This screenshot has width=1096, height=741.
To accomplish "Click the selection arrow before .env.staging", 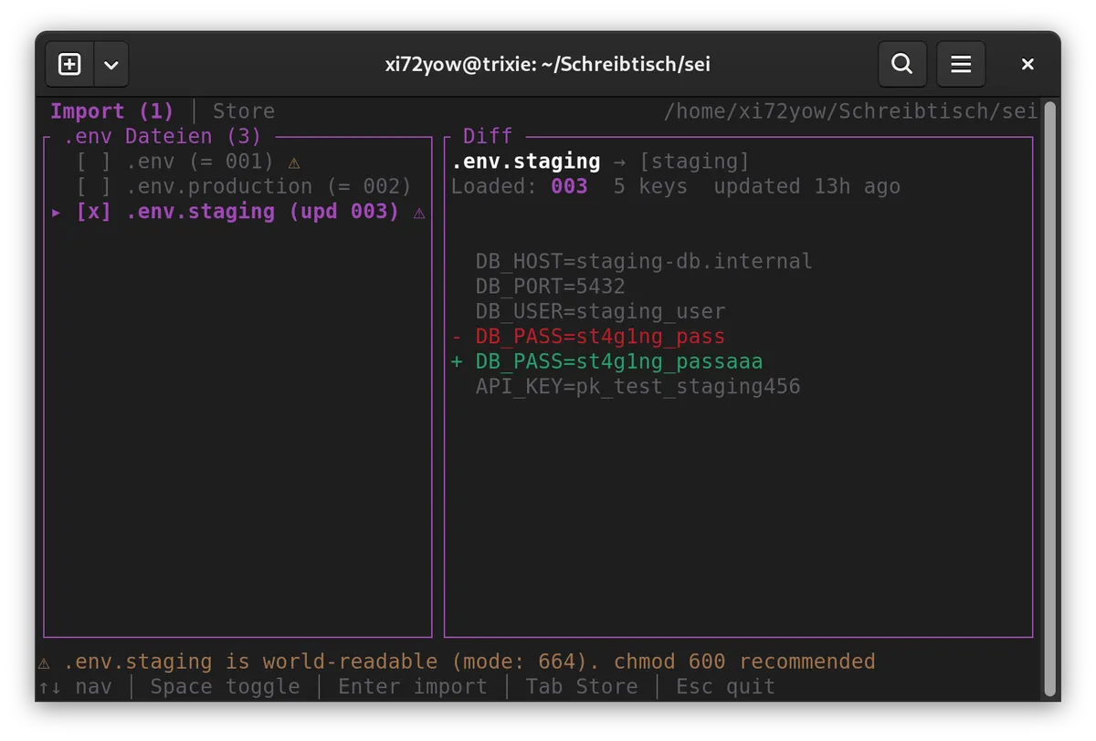I will (x=57, y=212).
